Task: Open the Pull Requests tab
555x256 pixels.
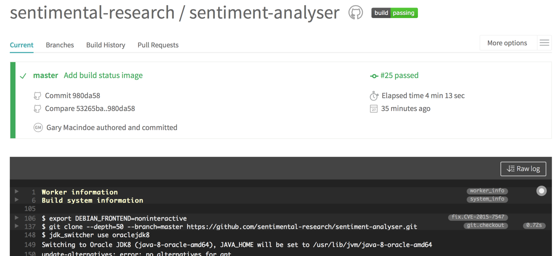Action: point(158,45)
